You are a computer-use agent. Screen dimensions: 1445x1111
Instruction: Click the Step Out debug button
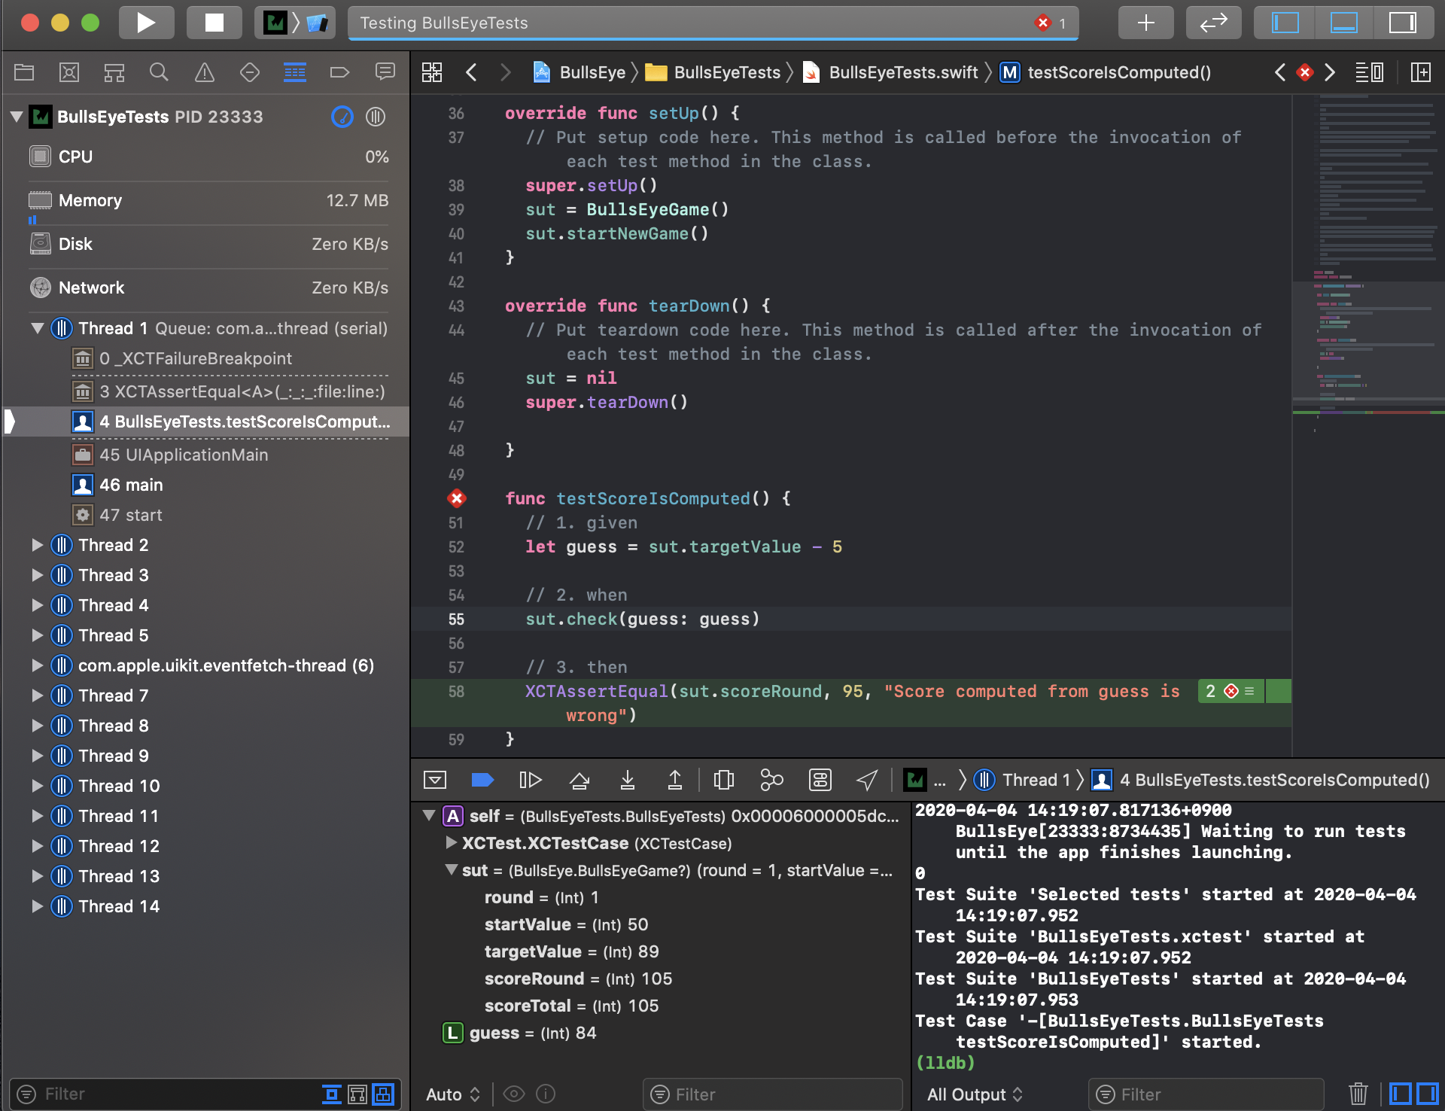(x=675, y=780)
